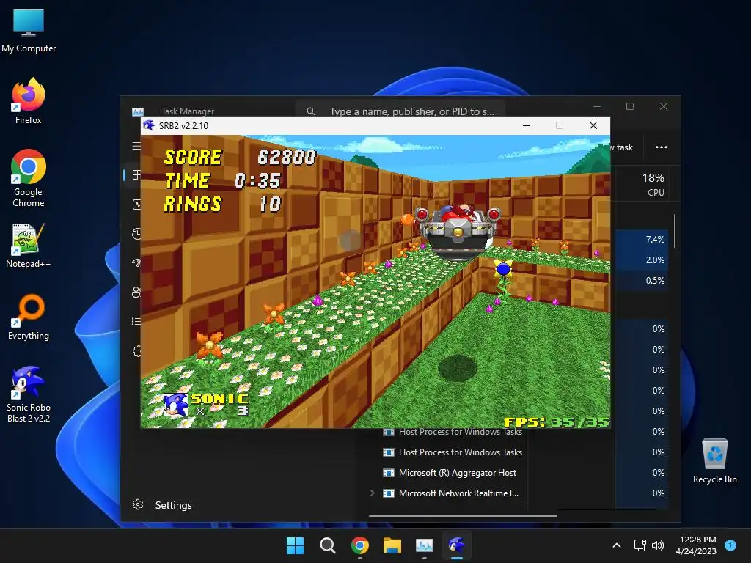Select the Processes page icon in Task Manager
Image resolution: width=751 pixels, height=563 pixels.
click(x=136, y=174)
